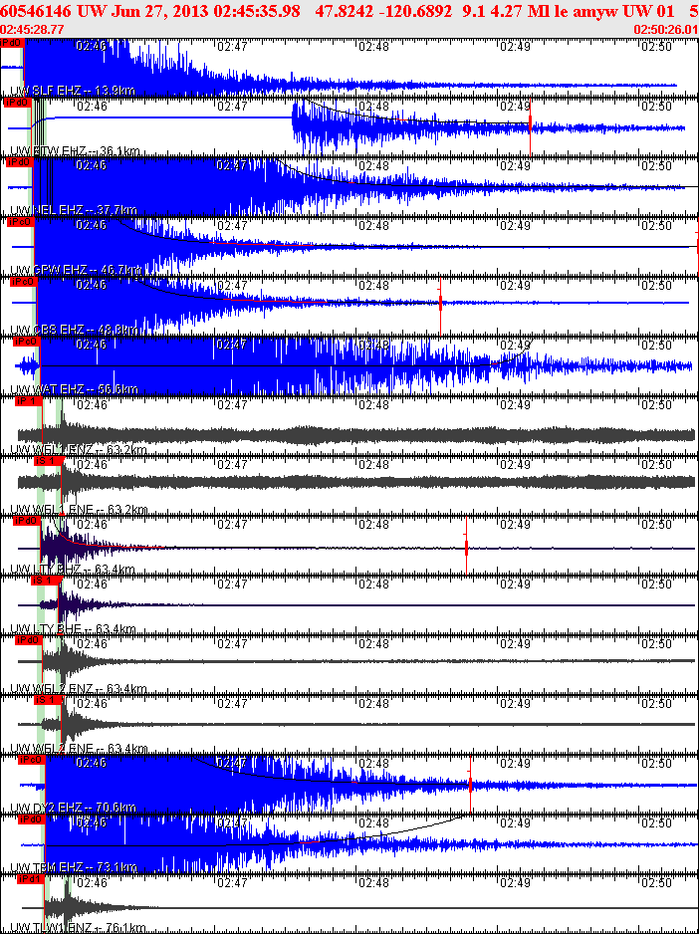
Task: Select the iS 1 pick flag on WEL1 ENE
Action: 48,461
